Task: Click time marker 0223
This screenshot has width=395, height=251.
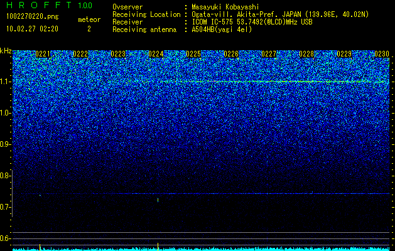Action: tap(118, 54)
